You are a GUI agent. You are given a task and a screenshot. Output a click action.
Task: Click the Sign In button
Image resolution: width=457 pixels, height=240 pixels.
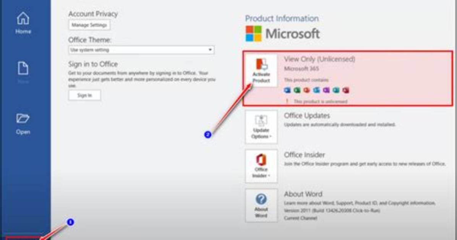84,96
